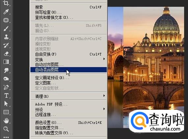Select the Path Selection arrow tool
The height and width of the screenshot is (139, 188).
[x=6, y=104]
